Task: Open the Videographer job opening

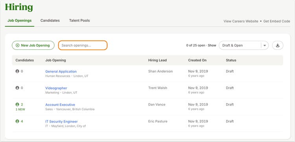Action: click(56, 88)
